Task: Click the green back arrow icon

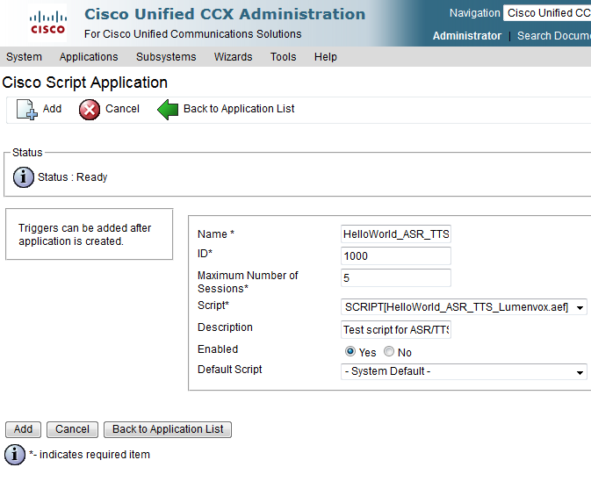Action: click(x=168, y=110)
